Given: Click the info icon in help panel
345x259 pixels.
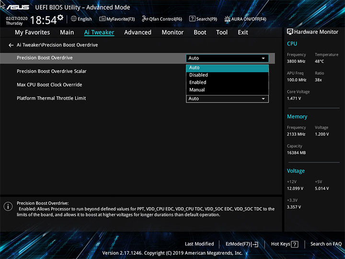Looking at the screenshot, I should [x=8, y=207].
